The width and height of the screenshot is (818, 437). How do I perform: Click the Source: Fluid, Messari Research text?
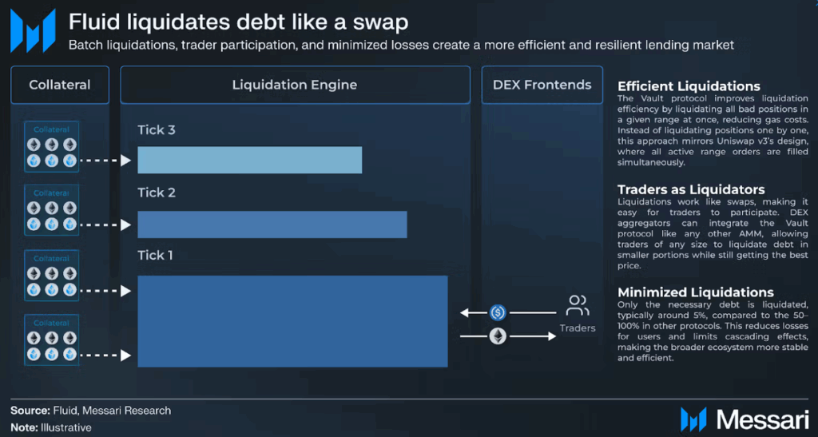coord(90,410)
